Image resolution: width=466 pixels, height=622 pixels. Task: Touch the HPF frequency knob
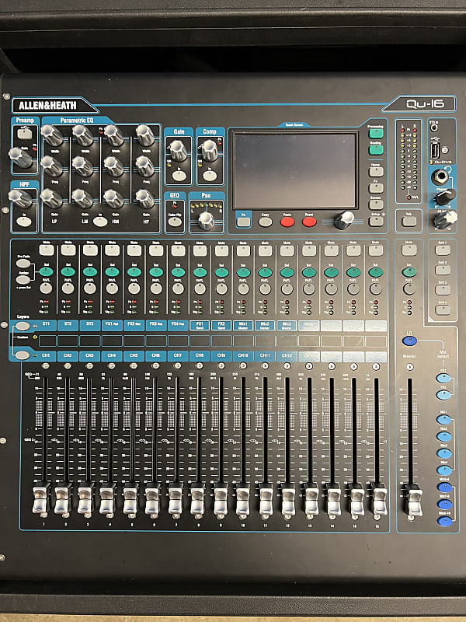pyautogui.click(x=19, y=199)
